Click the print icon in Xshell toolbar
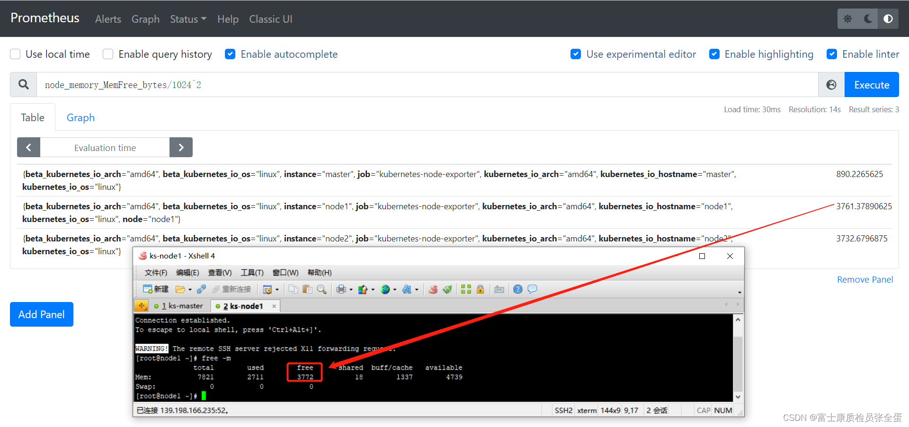Viewport: 909px width, 427px height. [x=341, y=289]
